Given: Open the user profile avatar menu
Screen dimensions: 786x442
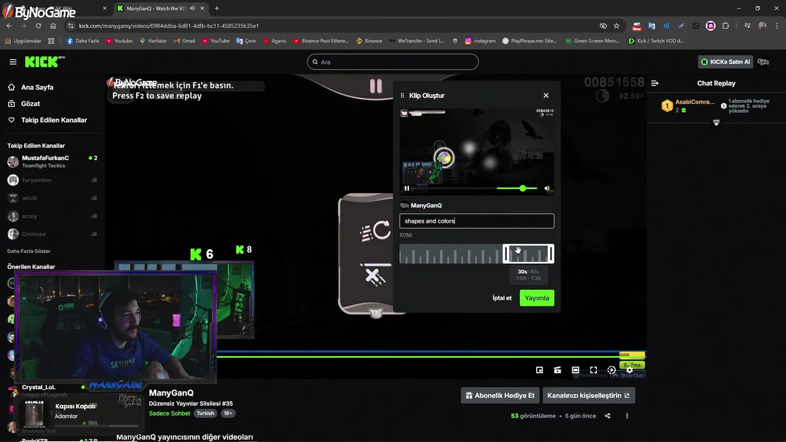Looking at the screenshot, I should point(763,62).
